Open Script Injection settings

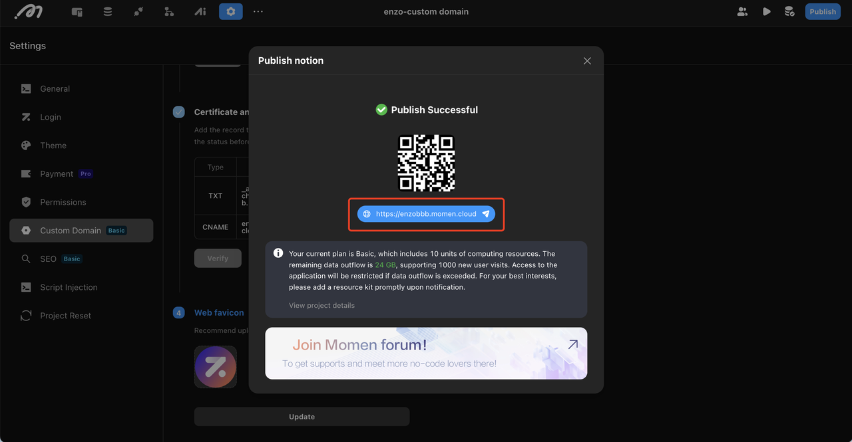pyautogui.click(x=81, y=287)
